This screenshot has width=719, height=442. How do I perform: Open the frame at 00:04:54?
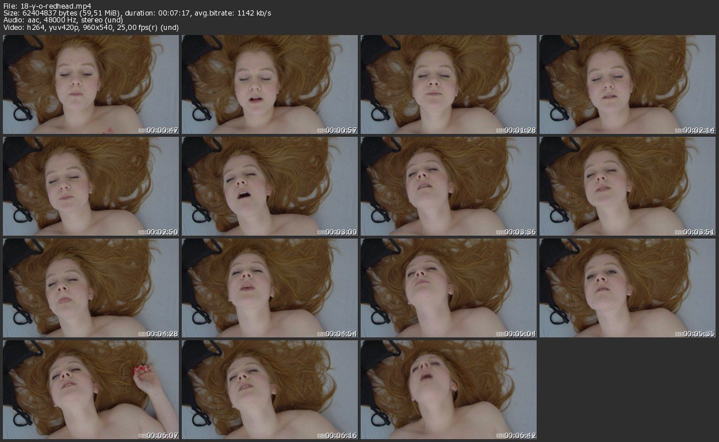coord(270,288)
